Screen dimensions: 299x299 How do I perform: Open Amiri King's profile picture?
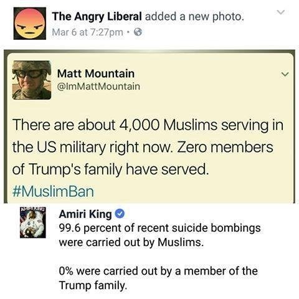(x=33, y=222)
